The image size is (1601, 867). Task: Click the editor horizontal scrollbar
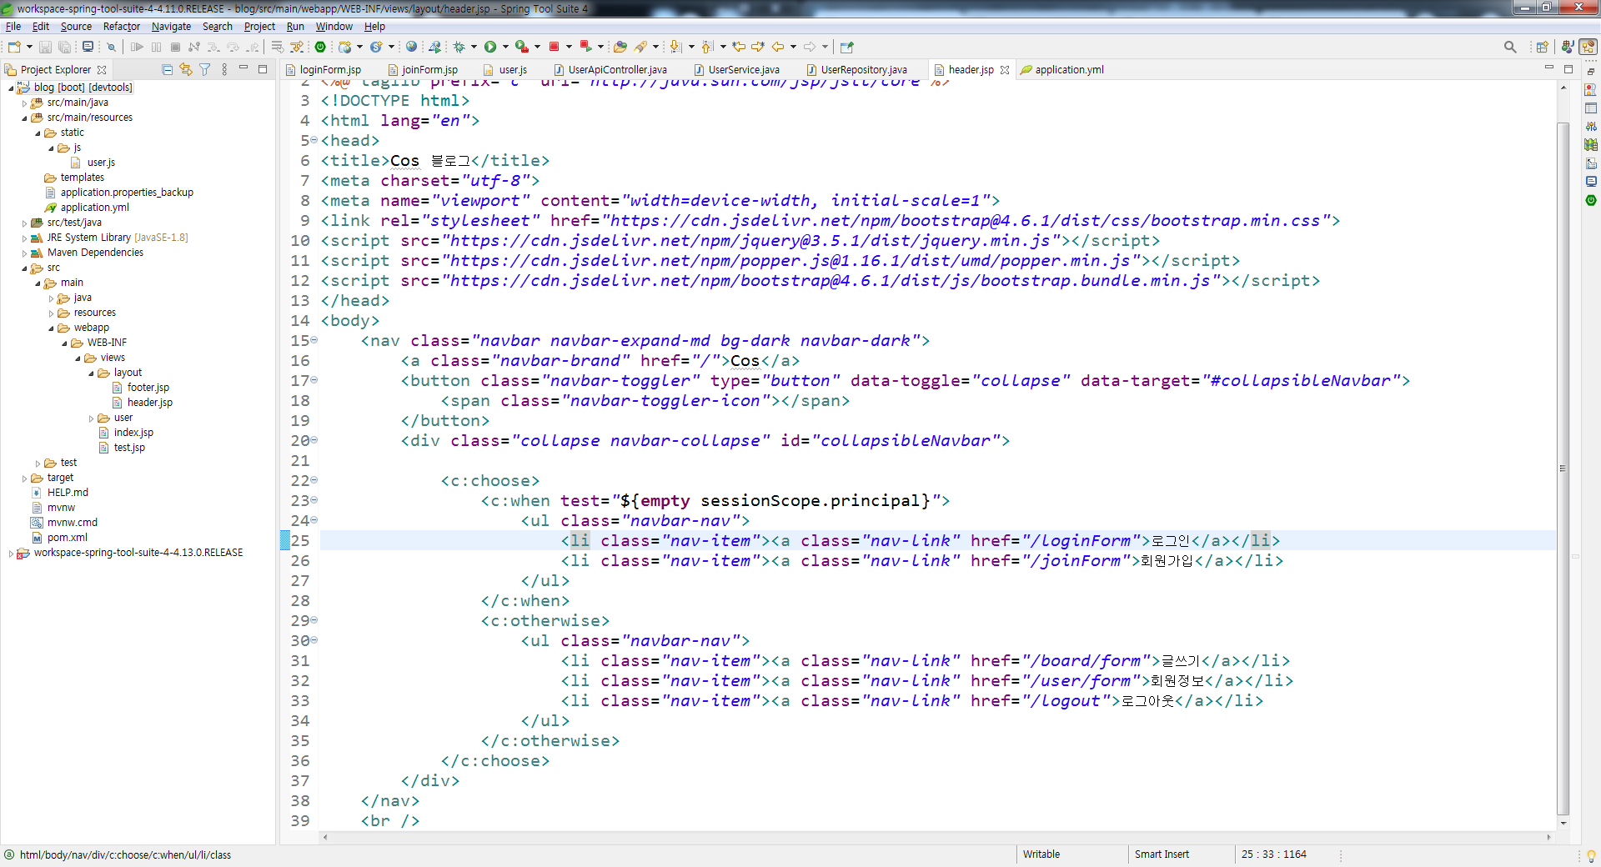click(x=938, y=837)
